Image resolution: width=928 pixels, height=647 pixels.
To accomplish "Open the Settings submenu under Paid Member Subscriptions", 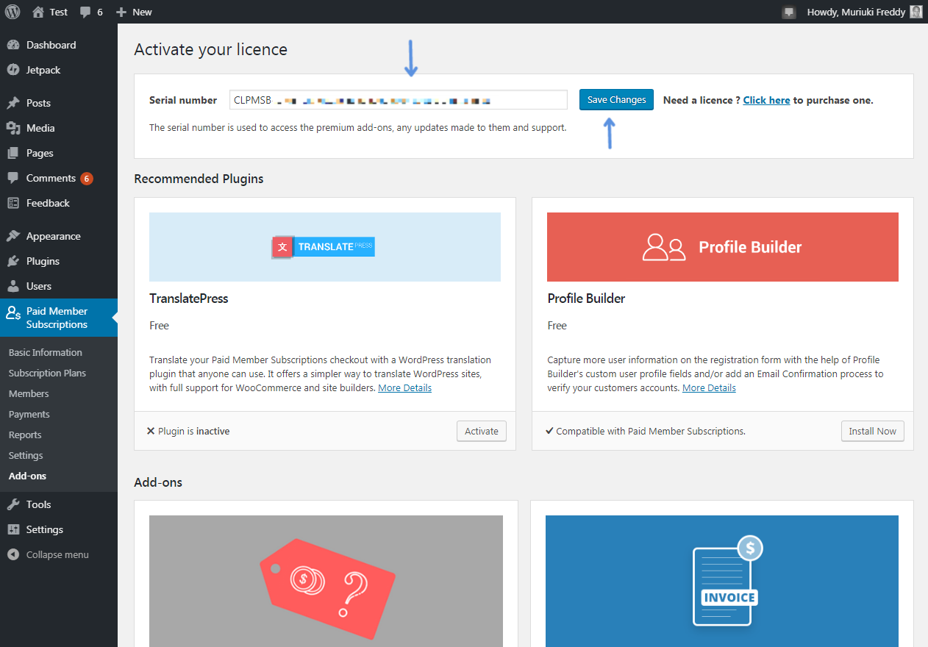I will (26, 455).
